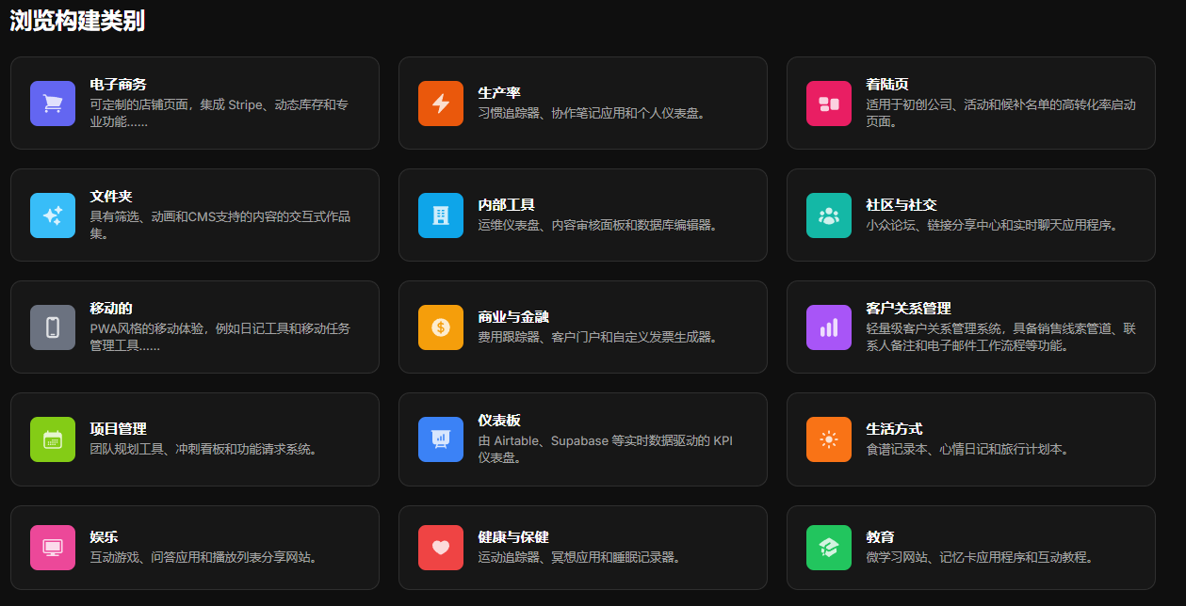Click the pink monitor icon for 娱乐

point(53,548)
